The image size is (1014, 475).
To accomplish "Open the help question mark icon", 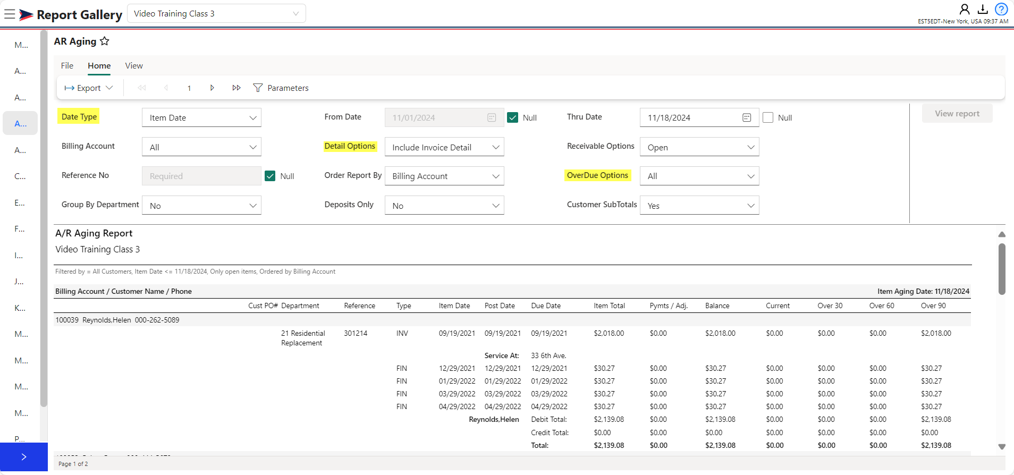I will coord(1001,10).
